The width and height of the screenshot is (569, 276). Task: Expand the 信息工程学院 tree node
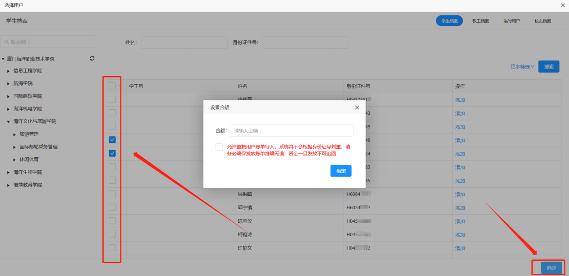click(x=8, y=71)
